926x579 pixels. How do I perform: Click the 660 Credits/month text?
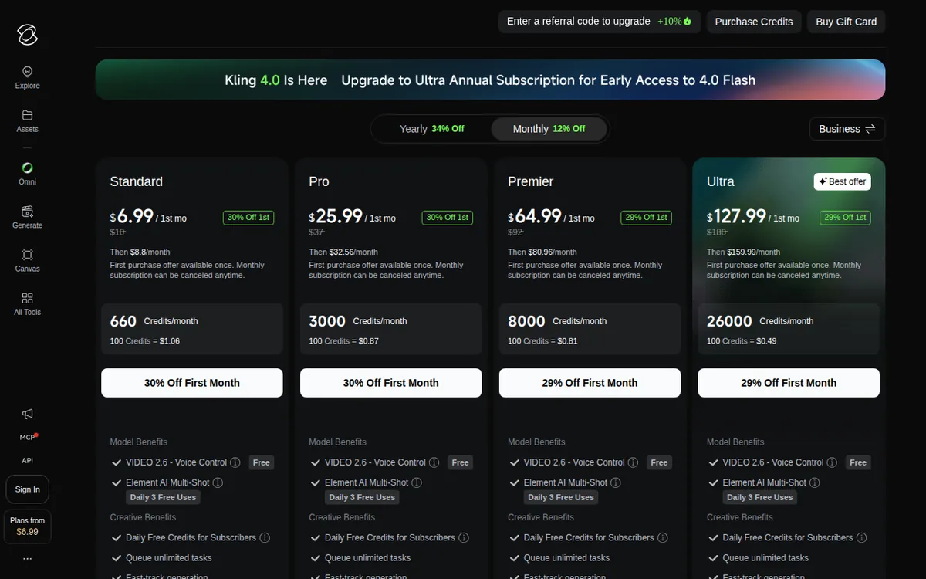tap(154, 321)
